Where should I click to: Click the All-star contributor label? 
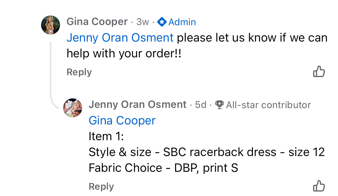click(268, 105)
